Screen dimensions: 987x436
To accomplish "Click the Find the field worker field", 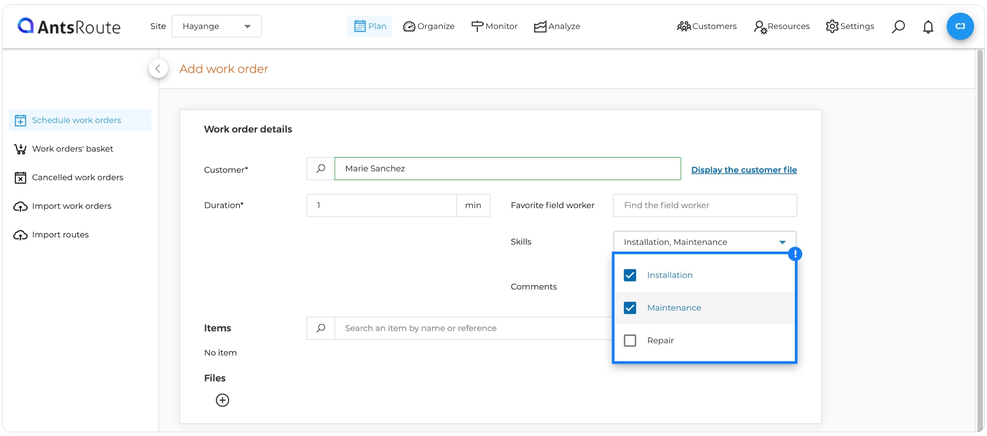I will [x=705, y=205].
